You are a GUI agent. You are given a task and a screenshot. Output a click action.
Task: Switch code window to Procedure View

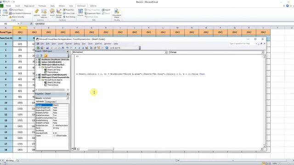click(x=73, y=148)
